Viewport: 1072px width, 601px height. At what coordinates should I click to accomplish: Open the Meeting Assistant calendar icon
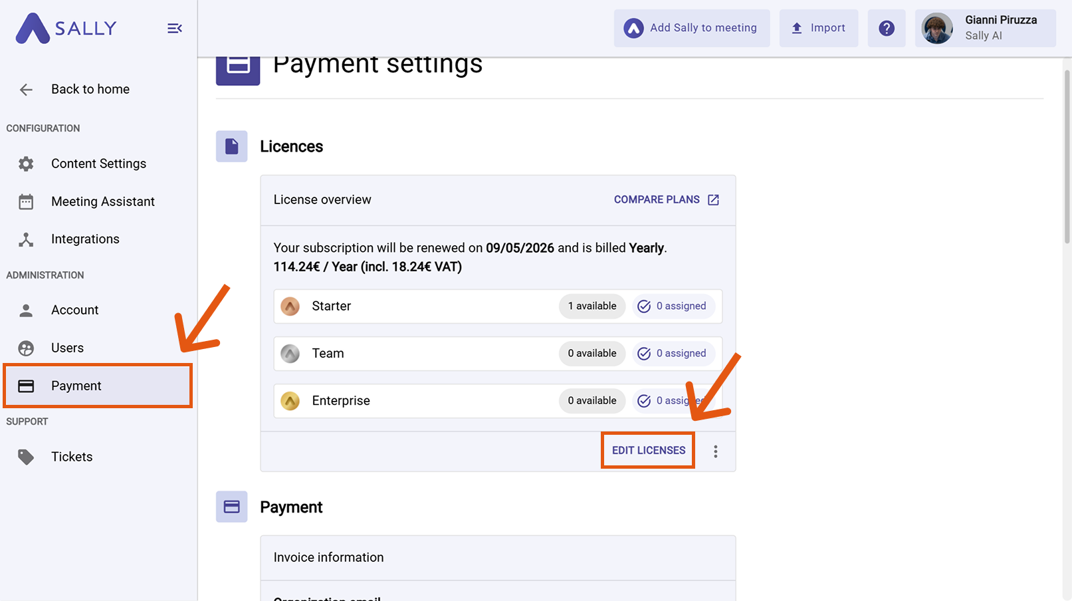[x=25, y=201]
